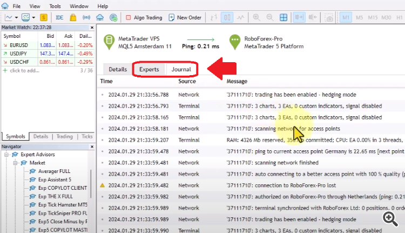This screenshot has width=405, height=233.
Task: Collapse the Expert Advisors tree node
Action: [6, 155]
